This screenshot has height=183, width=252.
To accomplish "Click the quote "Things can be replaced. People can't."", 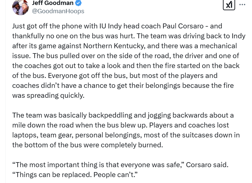I will pyautogui.click(x=75, y=174).
